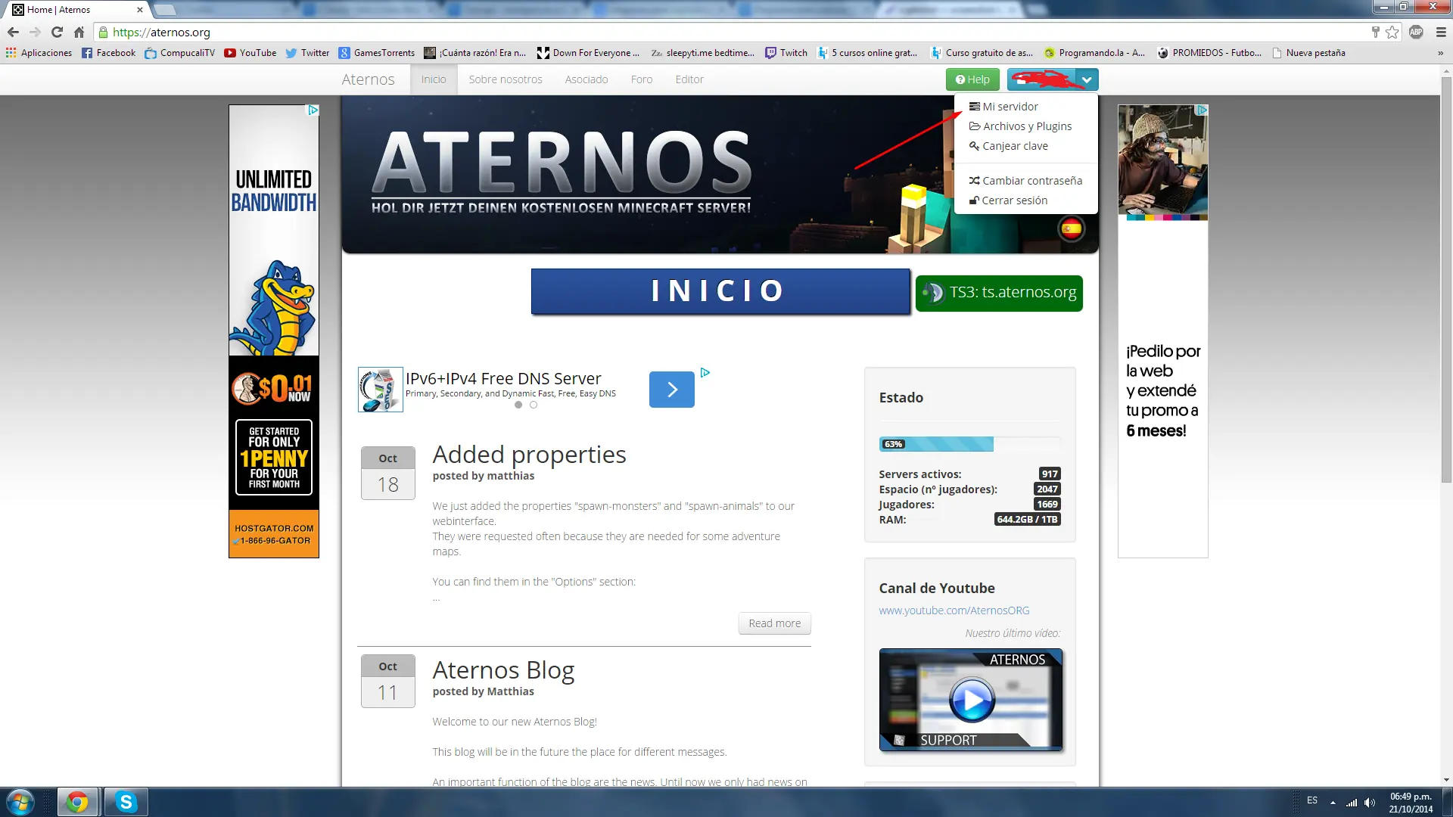Click the green Help button

point(972,79)
